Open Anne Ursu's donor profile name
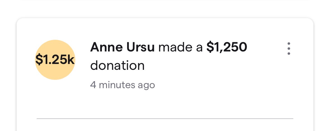 point(122,48)
